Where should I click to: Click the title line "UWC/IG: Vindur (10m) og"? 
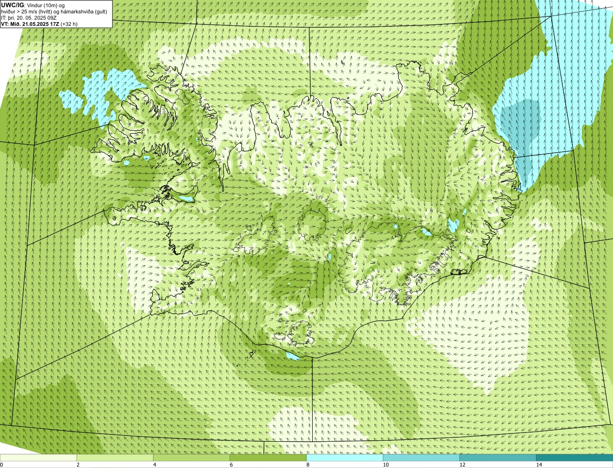tap(33, 5)
